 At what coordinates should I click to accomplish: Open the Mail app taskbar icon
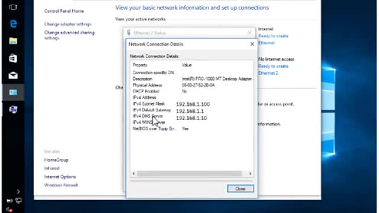pyautogui.click(x=13, y=75)
